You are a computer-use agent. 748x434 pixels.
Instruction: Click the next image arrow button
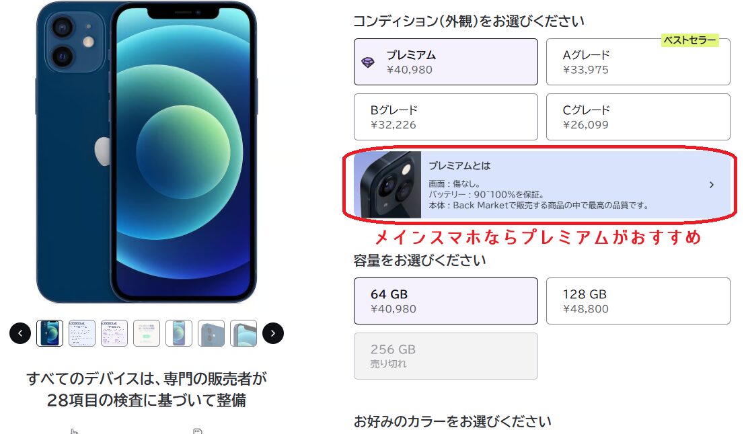[273, 333]
